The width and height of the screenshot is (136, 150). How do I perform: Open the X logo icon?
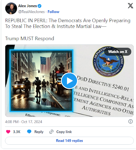130,6
